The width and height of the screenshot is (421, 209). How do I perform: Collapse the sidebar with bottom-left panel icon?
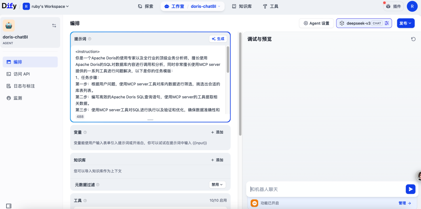[x=9, y=206]
